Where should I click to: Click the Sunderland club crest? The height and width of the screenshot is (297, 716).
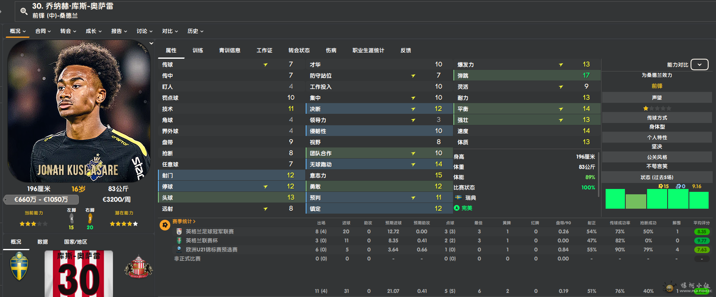click(x=138, y=267)
